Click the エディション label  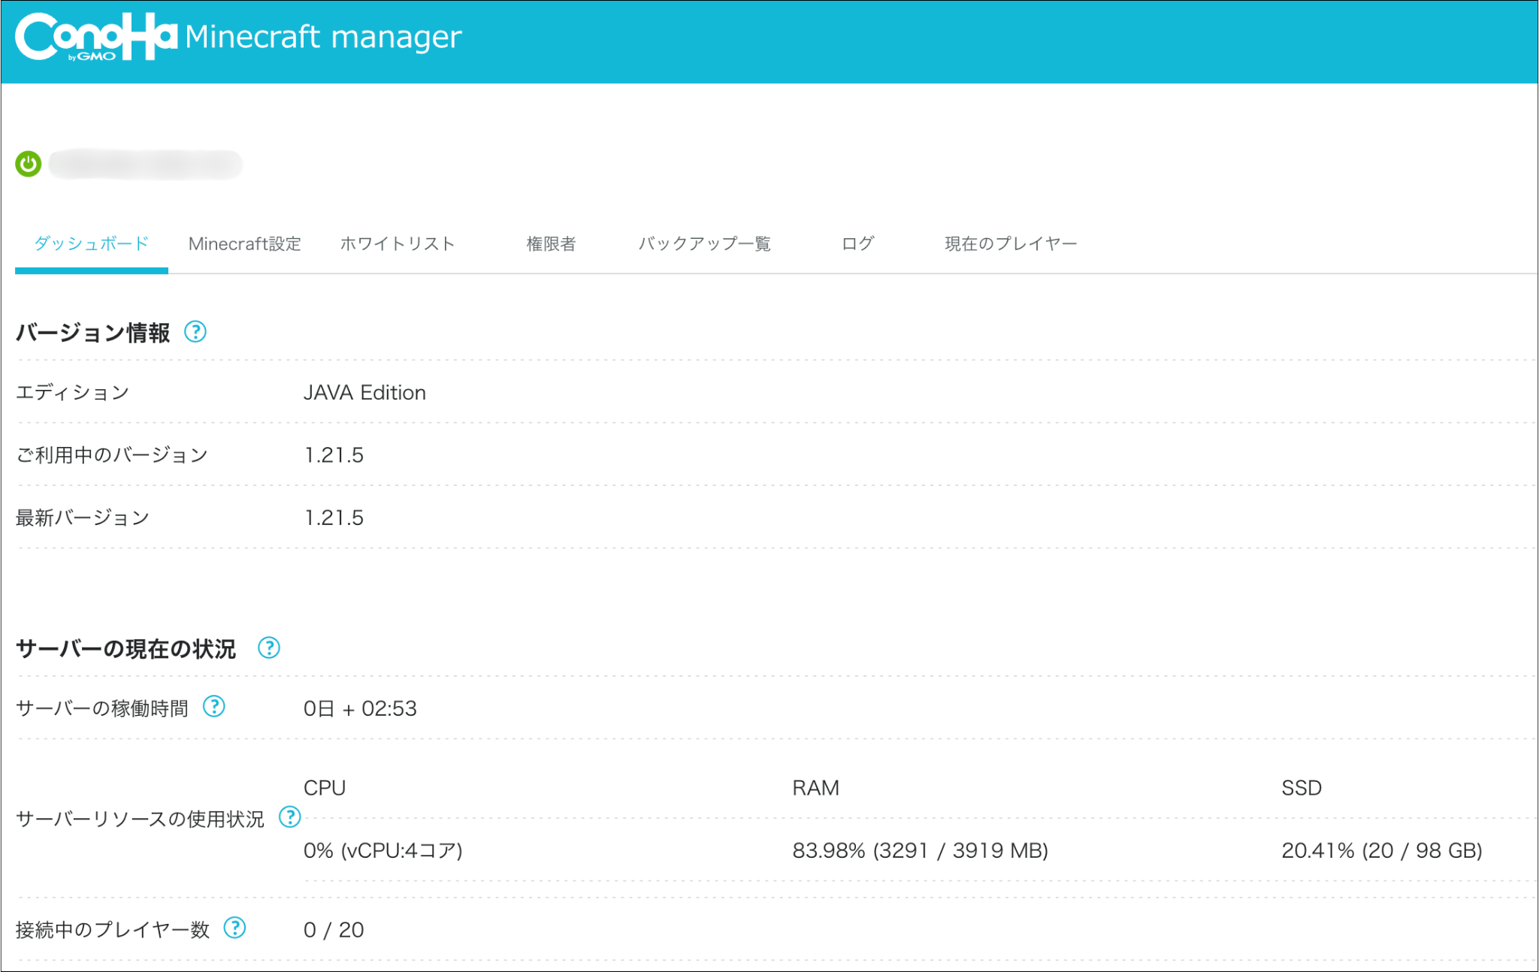point(73,392)
